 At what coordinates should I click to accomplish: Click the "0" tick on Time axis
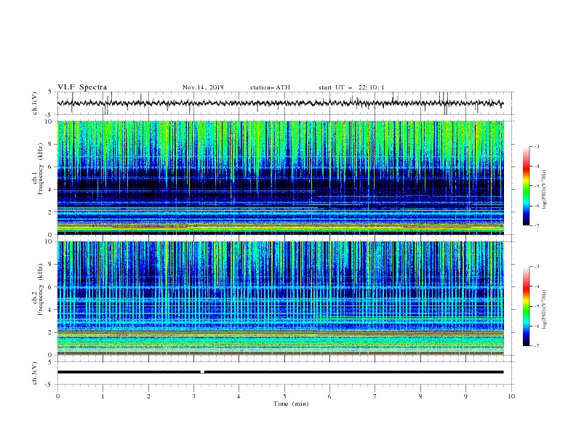(x=57, y=396)
